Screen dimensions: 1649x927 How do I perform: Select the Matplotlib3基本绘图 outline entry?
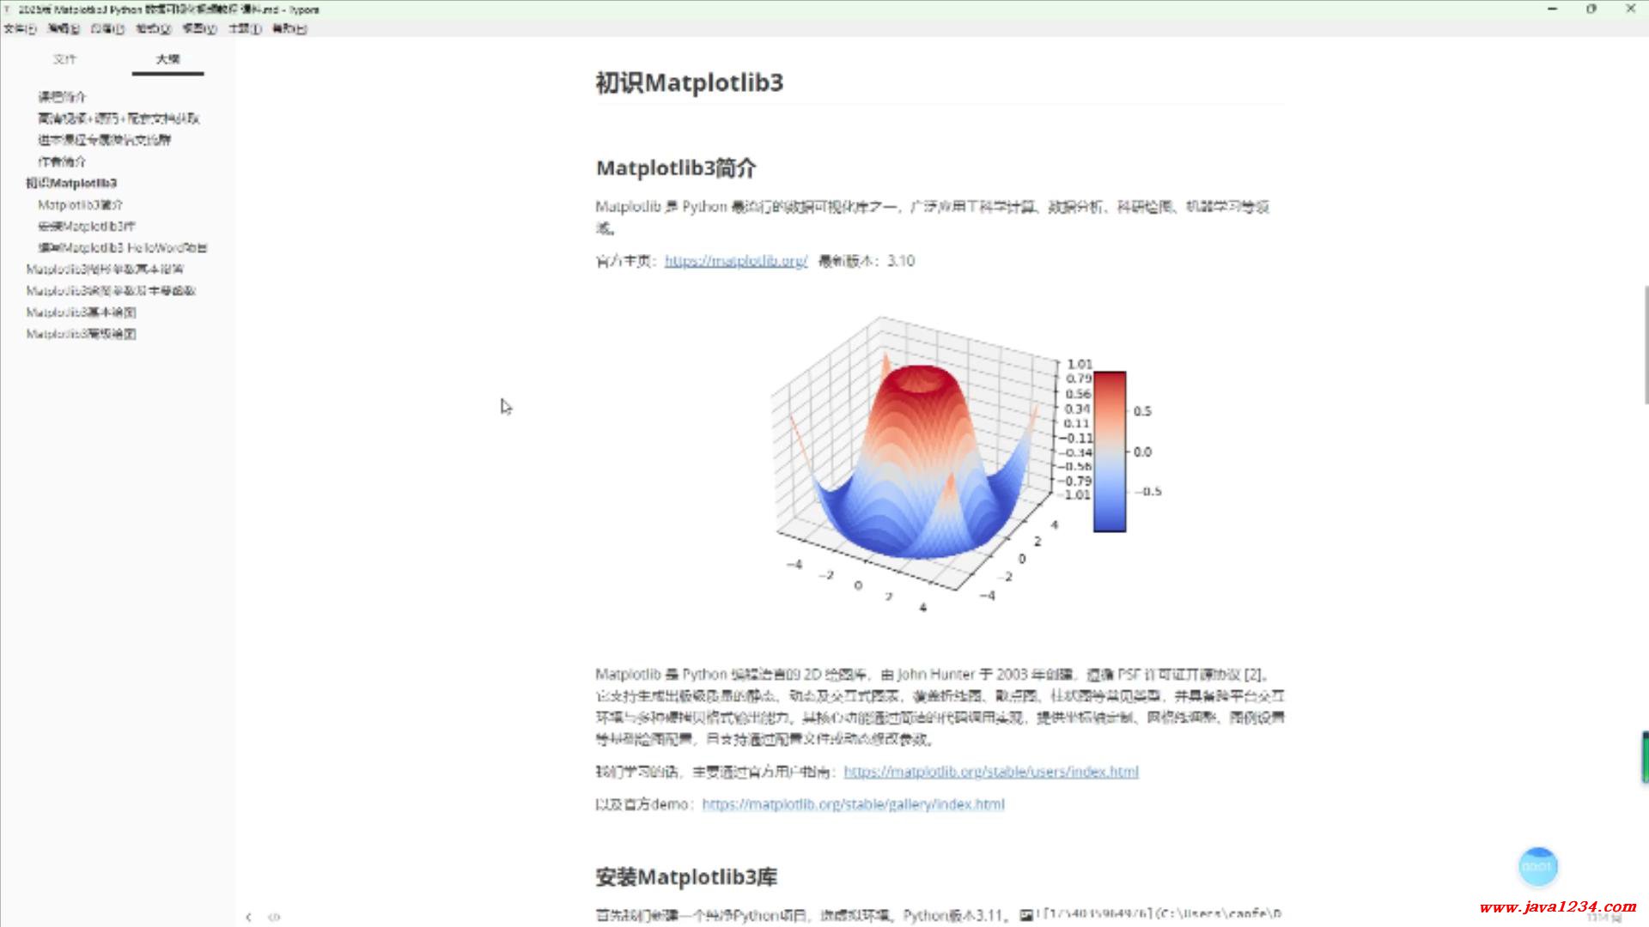tap(81, 312)
